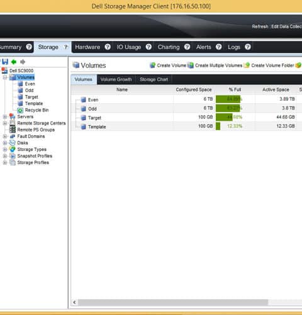Viewport: 302px width, 315px height.
Task: Click the save icon in tree toolbar
Action: coord(5,62)
